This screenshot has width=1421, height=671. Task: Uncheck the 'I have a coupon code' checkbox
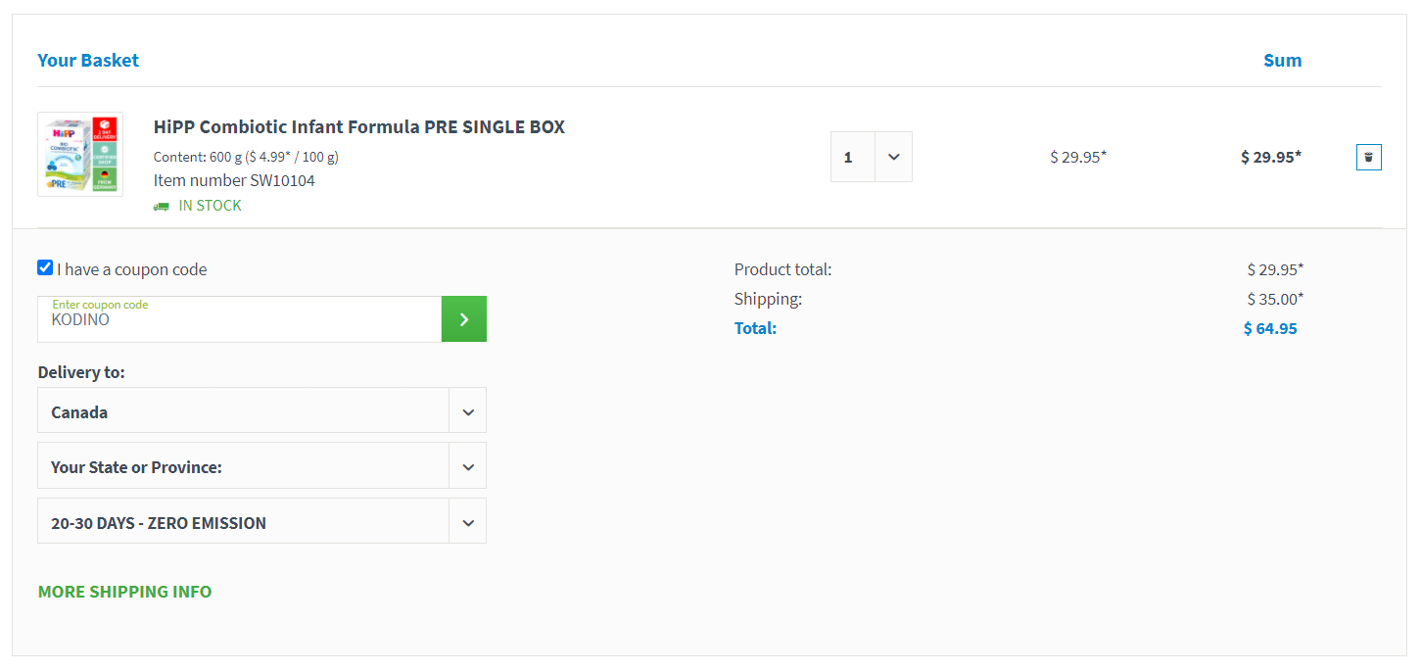45,267
